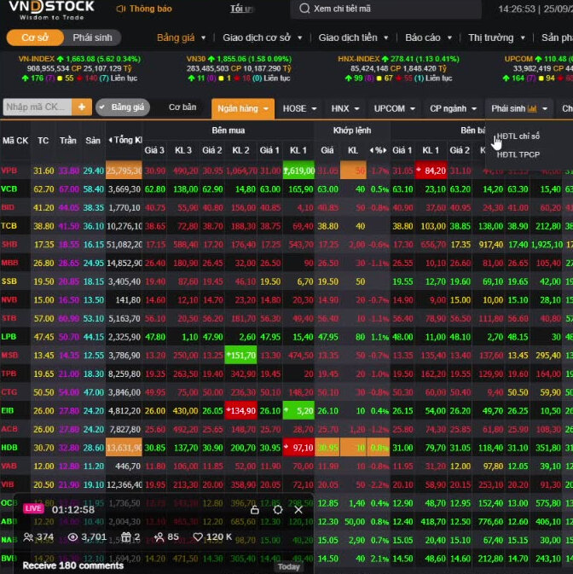The image size is (573, 574).
Task: Switch to Phái sinh mode
Action: [x=92, y=38]
